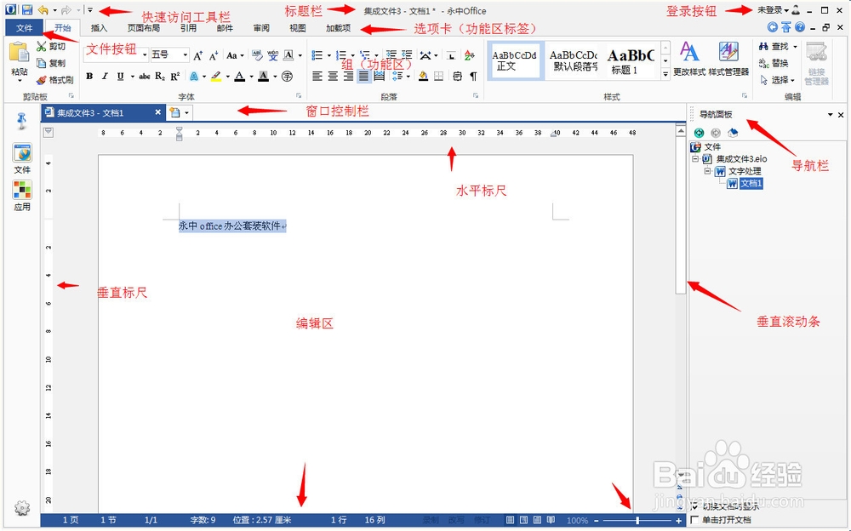Click the Cut (剪切) scissors button

[51, 47]
